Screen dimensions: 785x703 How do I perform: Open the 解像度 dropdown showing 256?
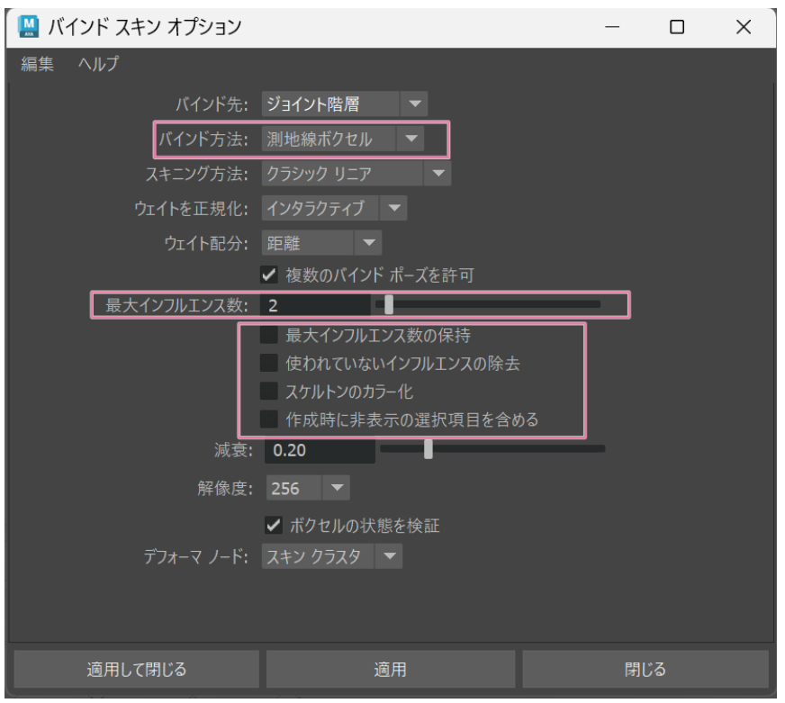[x=306, y=490]
